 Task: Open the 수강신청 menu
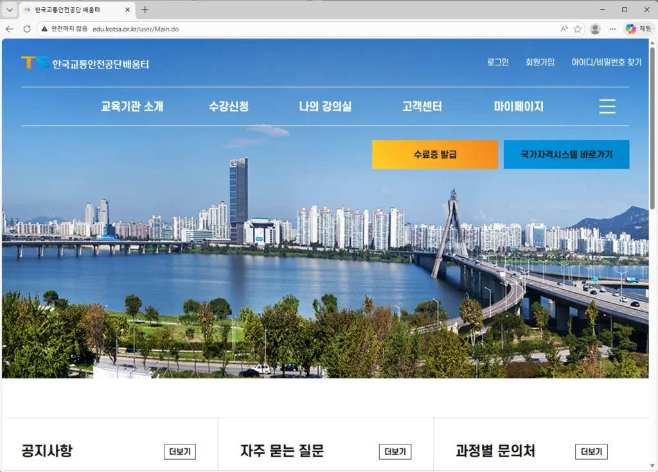[230, 106]
